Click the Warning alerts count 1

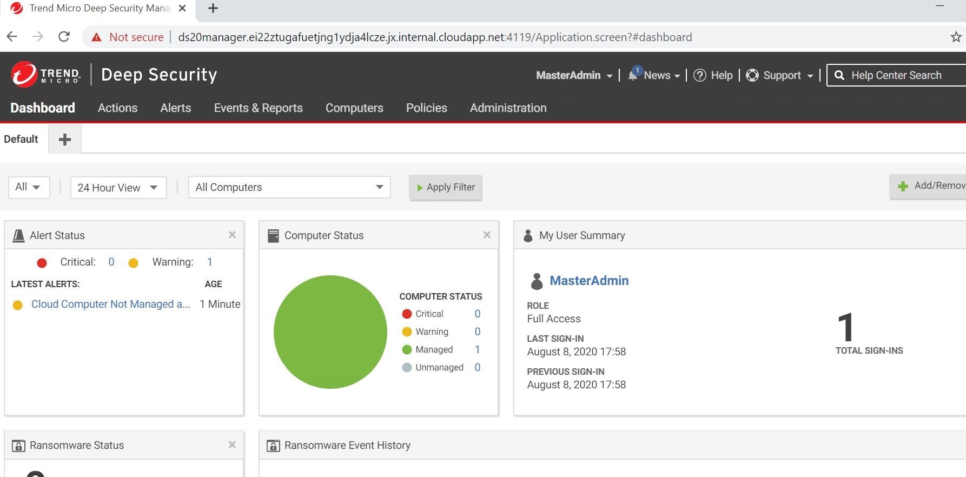point(209,262)
